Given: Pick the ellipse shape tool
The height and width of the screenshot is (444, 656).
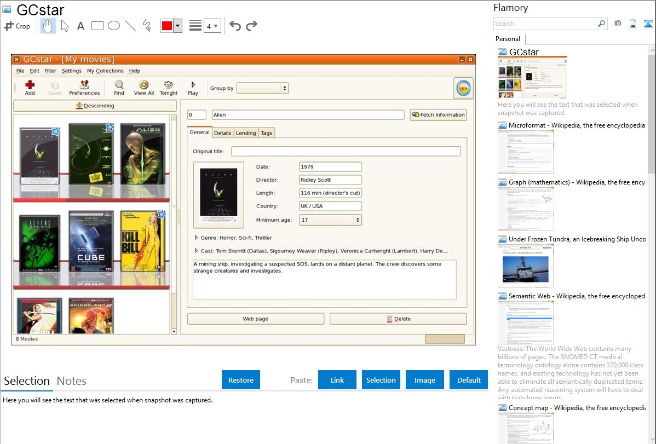Looking at the screenshot, I should tap(114, 26).
